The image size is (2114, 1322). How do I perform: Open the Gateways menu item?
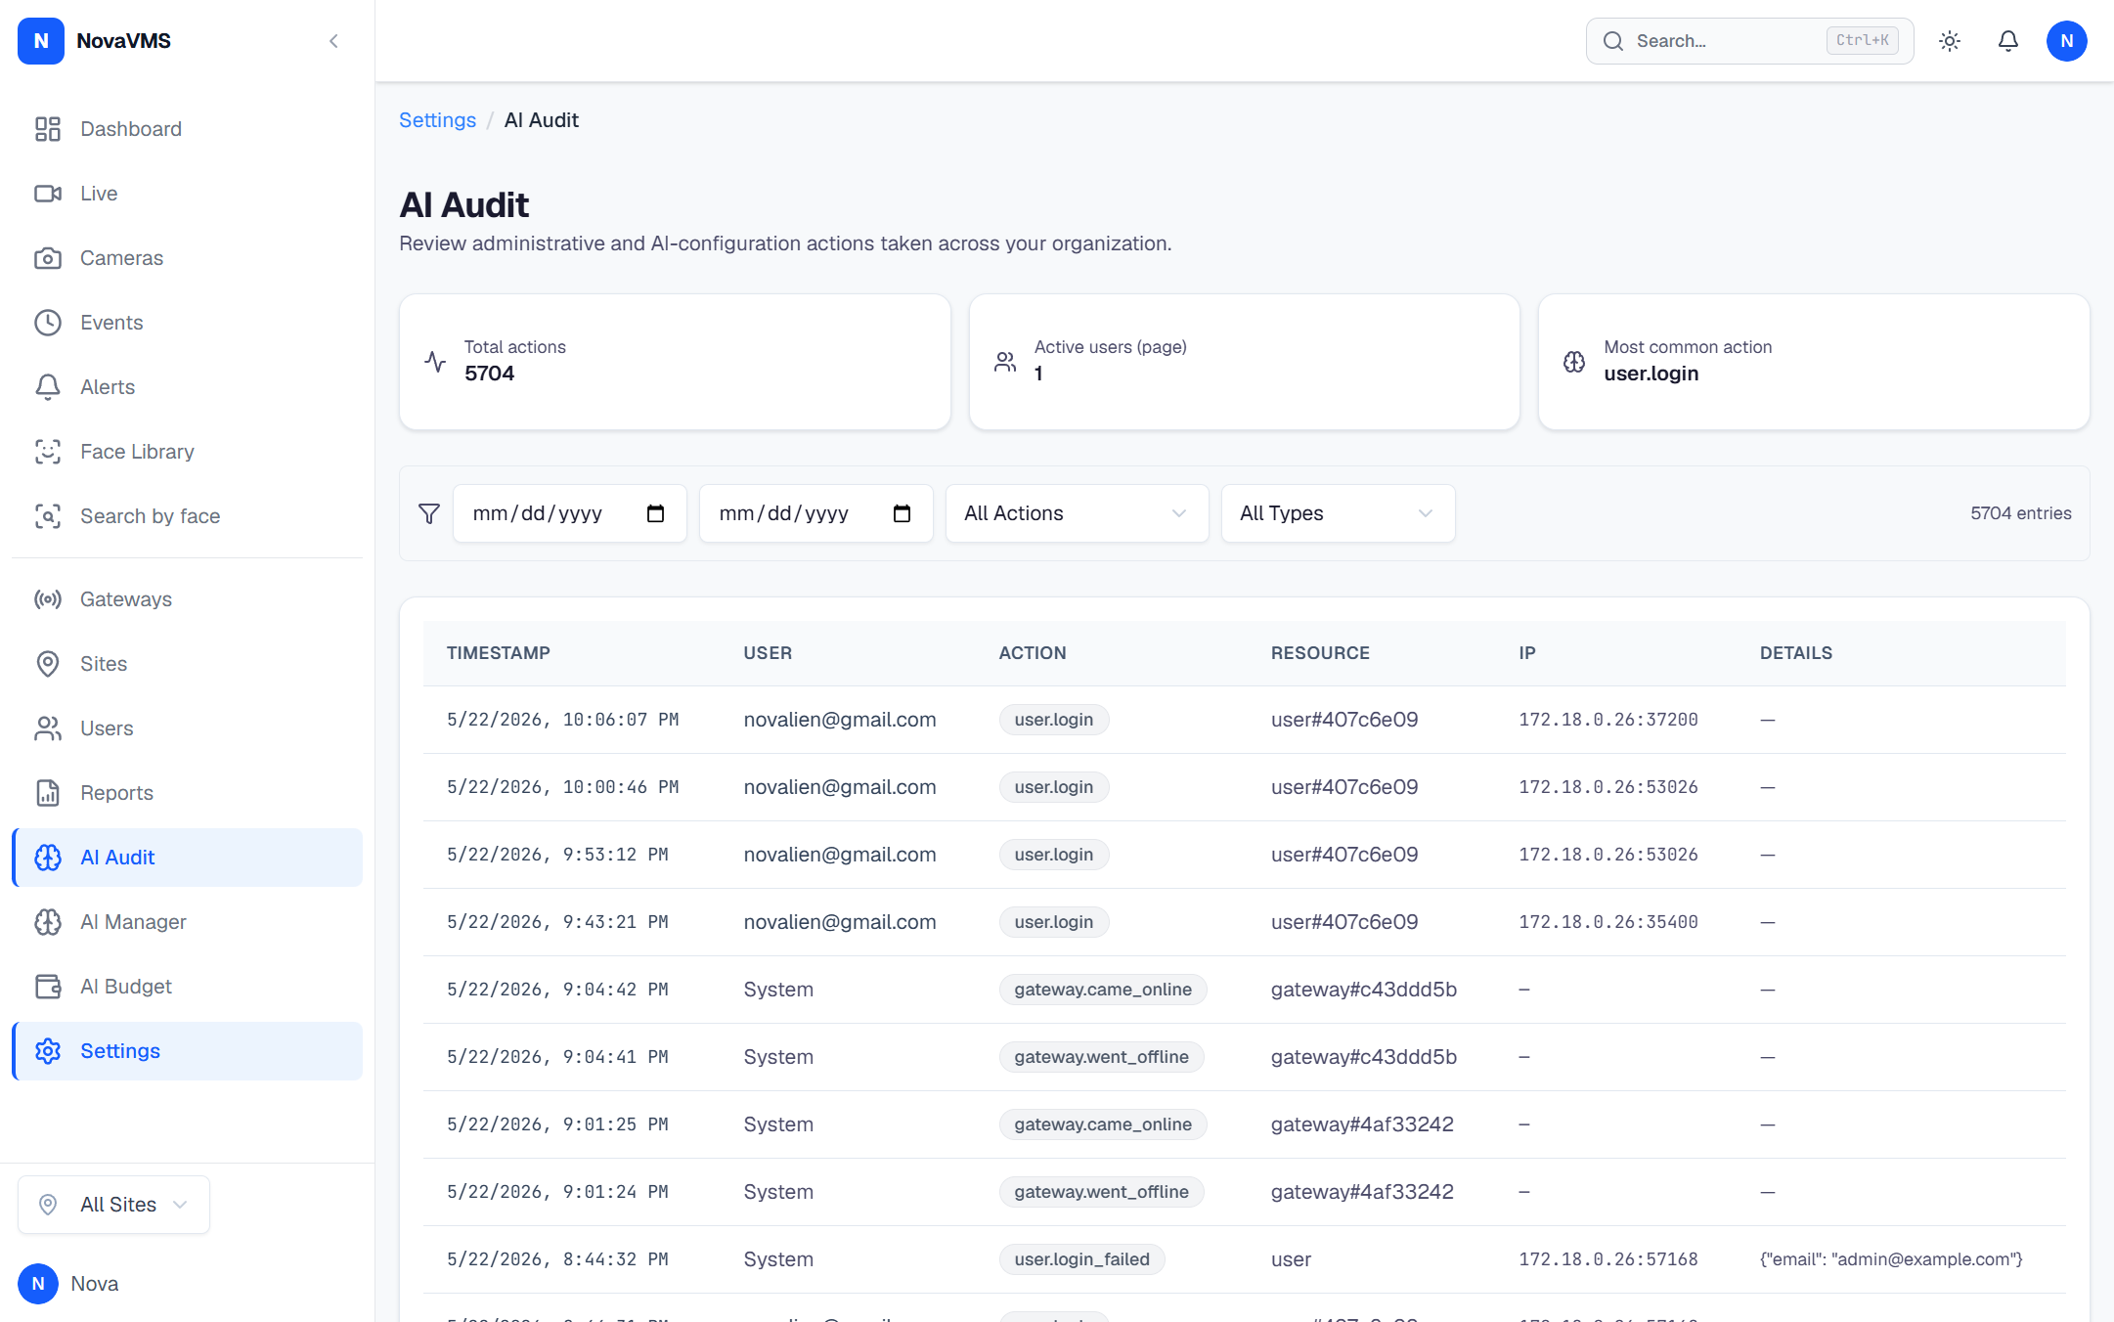click(x=187, y=599)
